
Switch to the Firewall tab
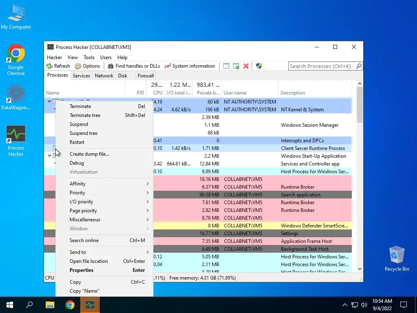click(145, 75)
